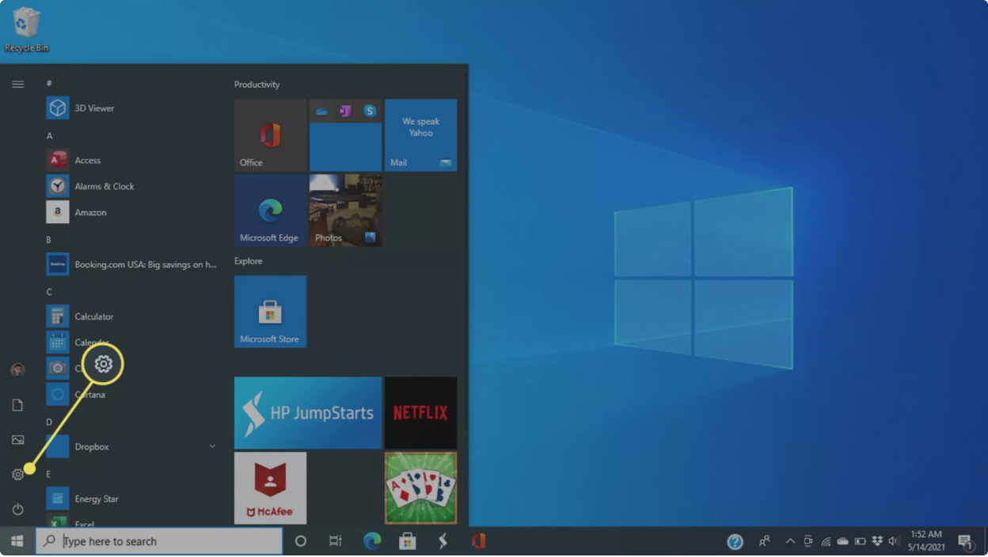Open Task View from the taskbar
The width and height of the screenshot is (988, 557).
click(336, 541)
